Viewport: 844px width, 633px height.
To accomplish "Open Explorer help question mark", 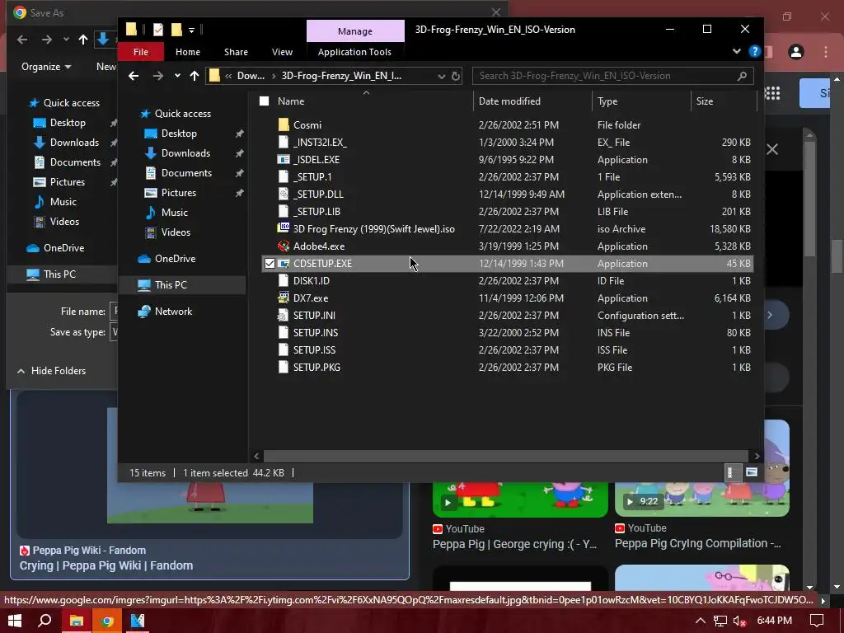I will click(x=755, y=52).
